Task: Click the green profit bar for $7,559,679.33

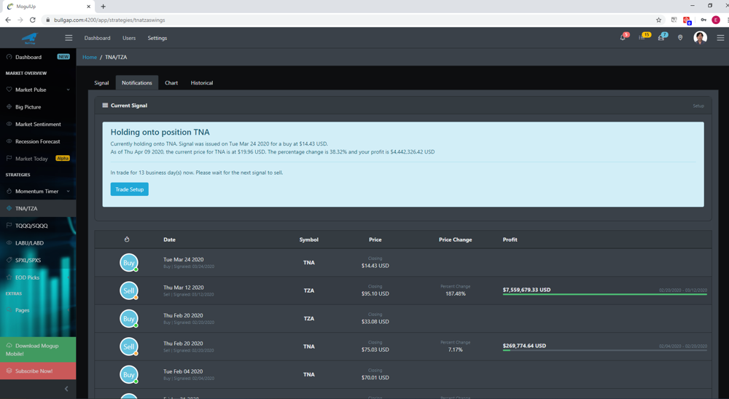Action: (x=605, y=294)
